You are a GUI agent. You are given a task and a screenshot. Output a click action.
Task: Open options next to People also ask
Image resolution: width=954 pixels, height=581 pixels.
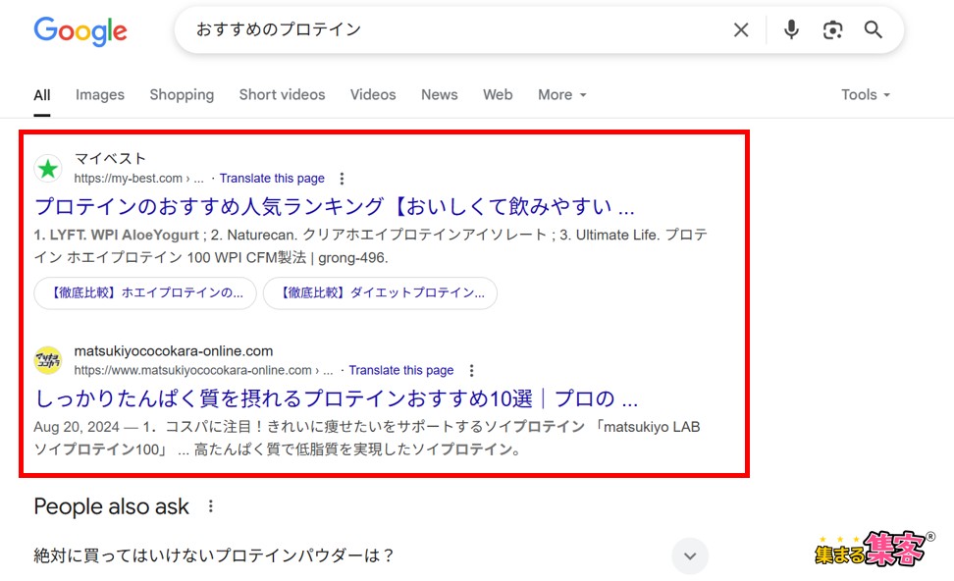[x=210, y=506]
